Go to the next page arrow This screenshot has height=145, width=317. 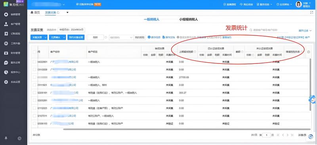(288, 135)
